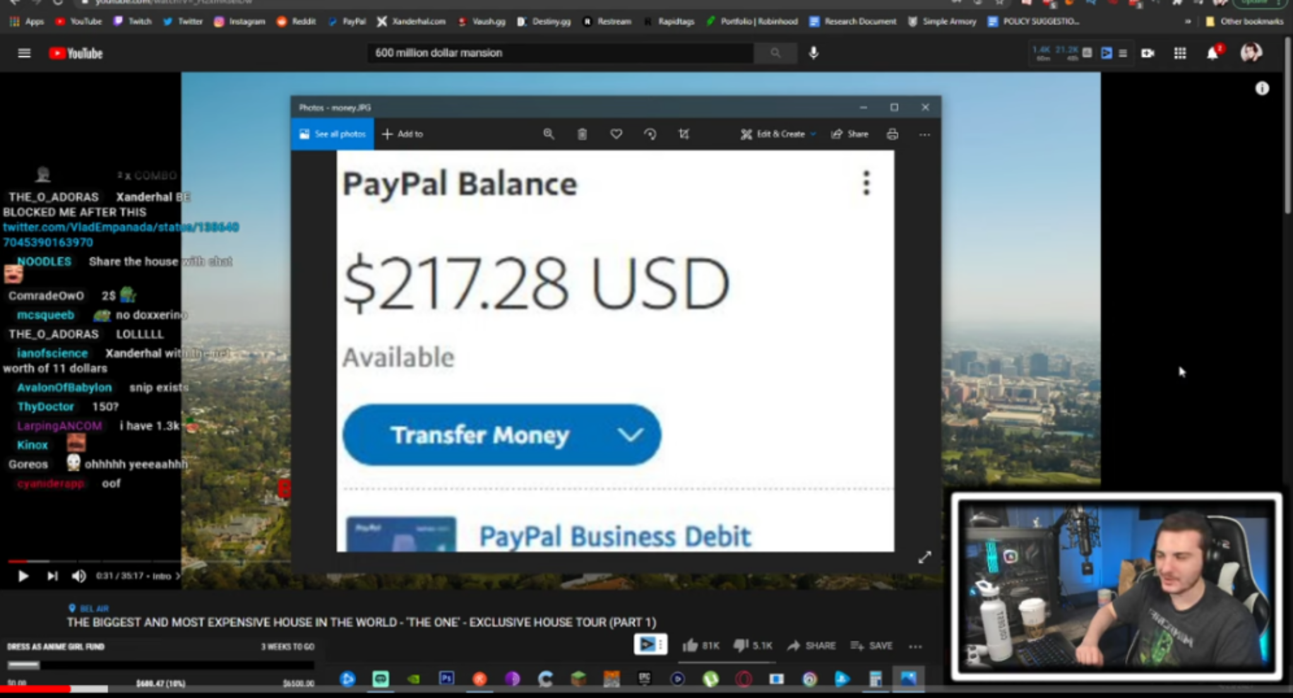The width and height of the screenshot is (1293, 698).
Task: Open Opera browser from the taskbar
Action: tap(744, 678)
